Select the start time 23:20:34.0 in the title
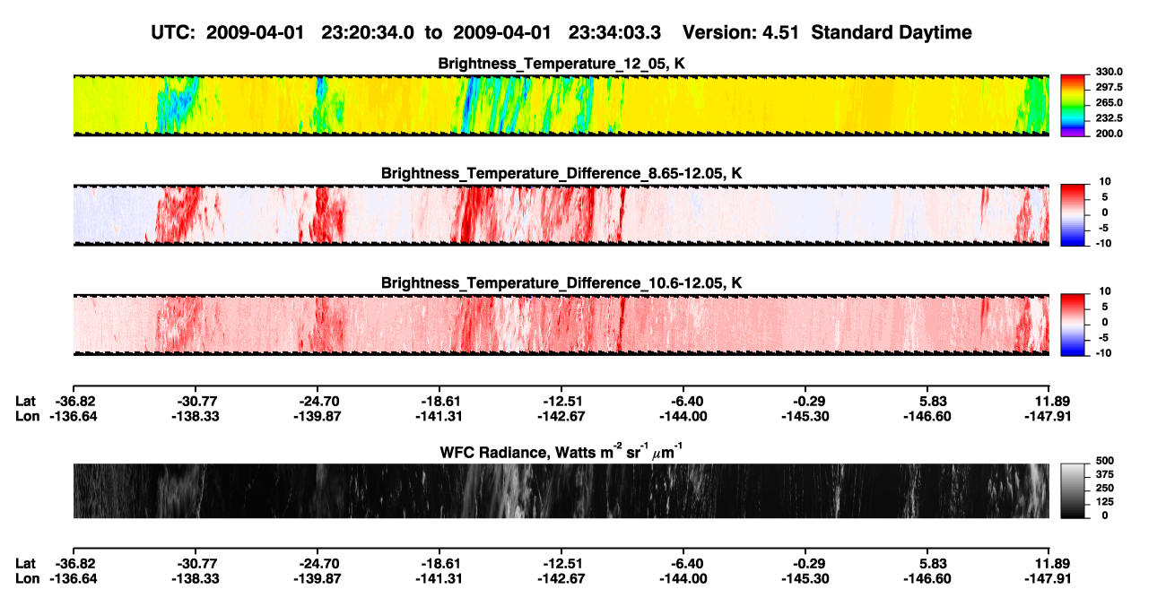1166x598 pixels. pos(368,32)
